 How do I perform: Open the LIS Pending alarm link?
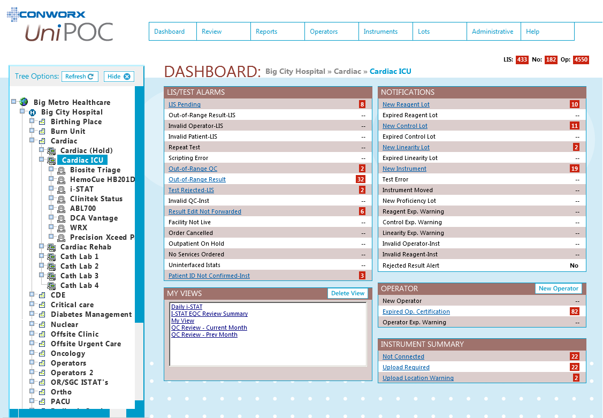point(185,104)
